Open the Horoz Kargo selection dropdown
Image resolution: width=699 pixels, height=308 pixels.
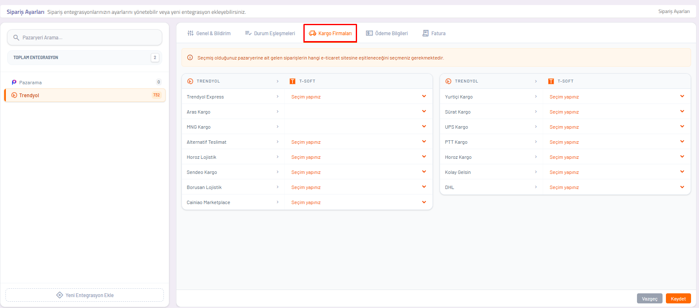click(616, 157)
